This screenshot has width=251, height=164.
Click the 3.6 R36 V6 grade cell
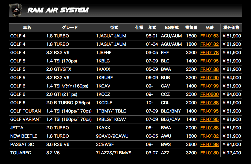click(70, 144)
